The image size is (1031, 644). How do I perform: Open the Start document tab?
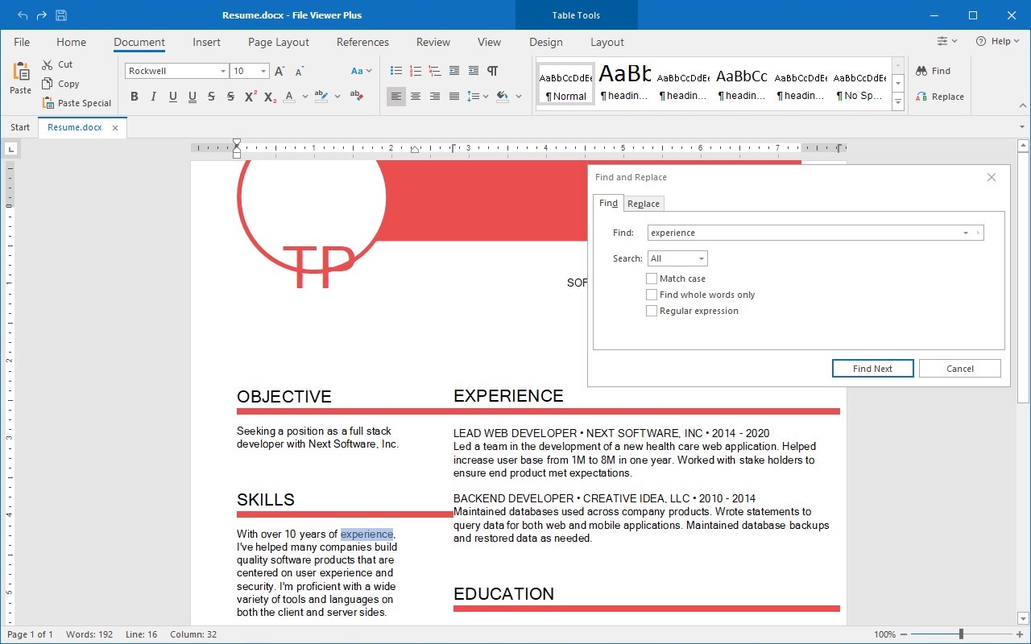tap(20, 127)
